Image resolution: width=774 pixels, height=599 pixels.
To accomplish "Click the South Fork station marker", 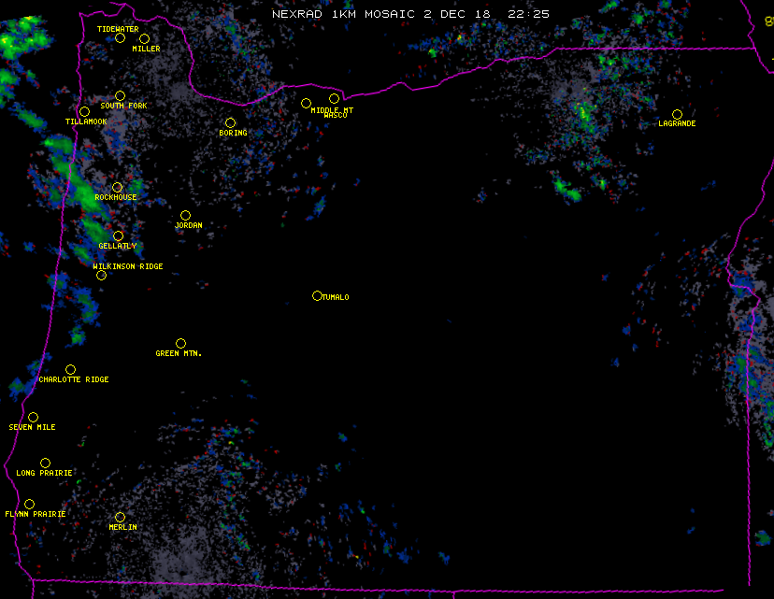I will [x=120, y=95].
